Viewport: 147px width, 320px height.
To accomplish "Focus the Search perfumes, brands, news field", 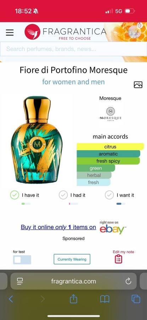I will pos(73,49).
